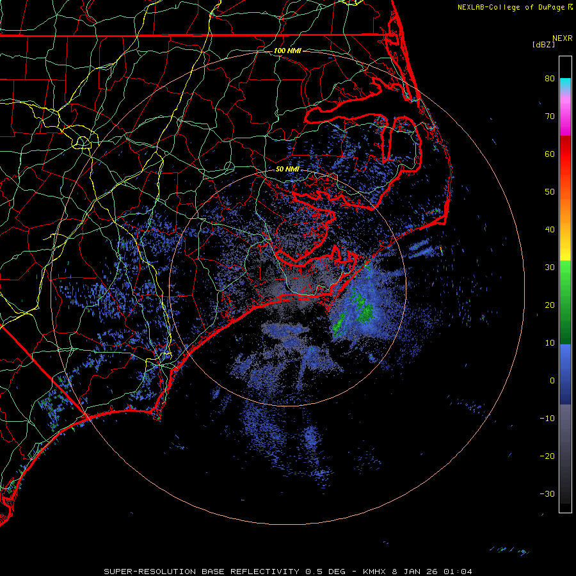The height and width of the screenshot is (576, 576).
Task: Click the yellow segment of the color bar
Action: tap(565, 252)
